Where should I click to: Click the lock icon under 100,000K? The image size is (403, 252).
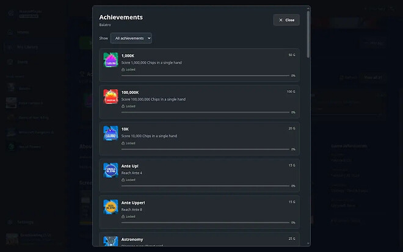click(123, 106)
